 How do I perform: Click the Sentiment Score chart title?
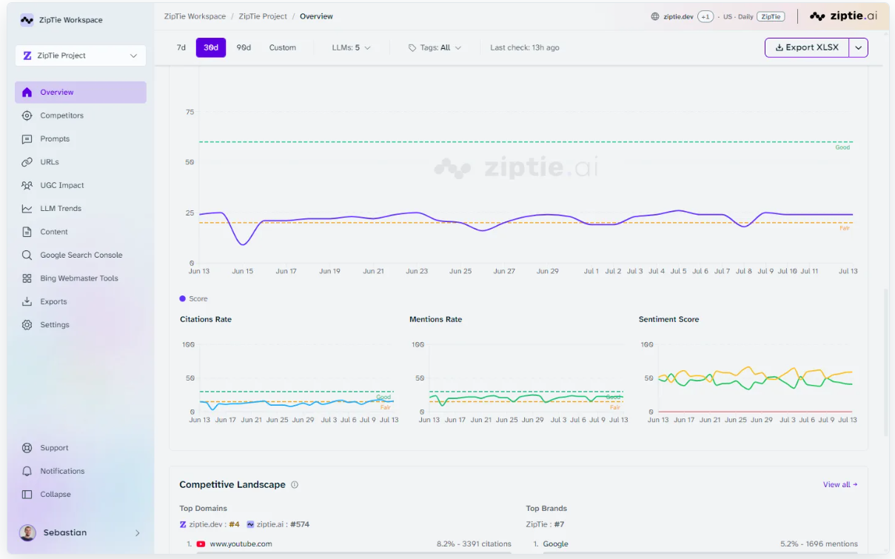pos(668,320)
